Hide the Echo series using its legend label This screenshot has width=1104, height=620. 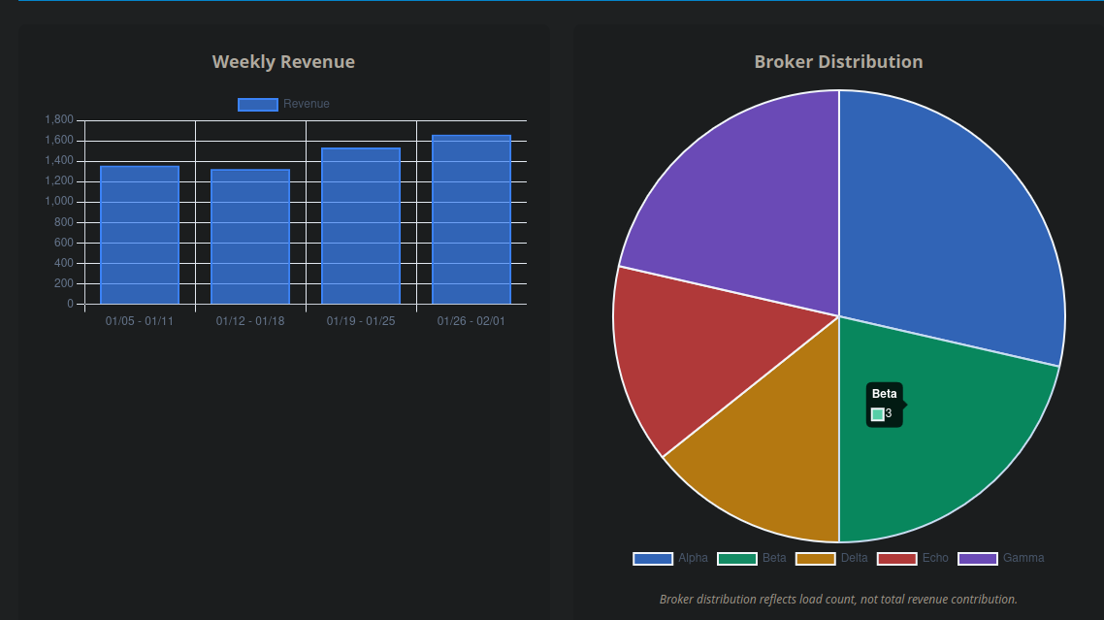click(934, 558)
